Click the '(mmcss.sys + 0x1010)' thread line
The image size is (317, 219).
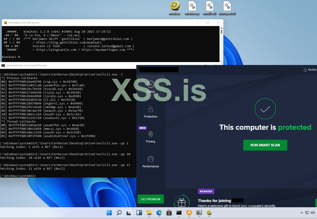coord(40,129)
